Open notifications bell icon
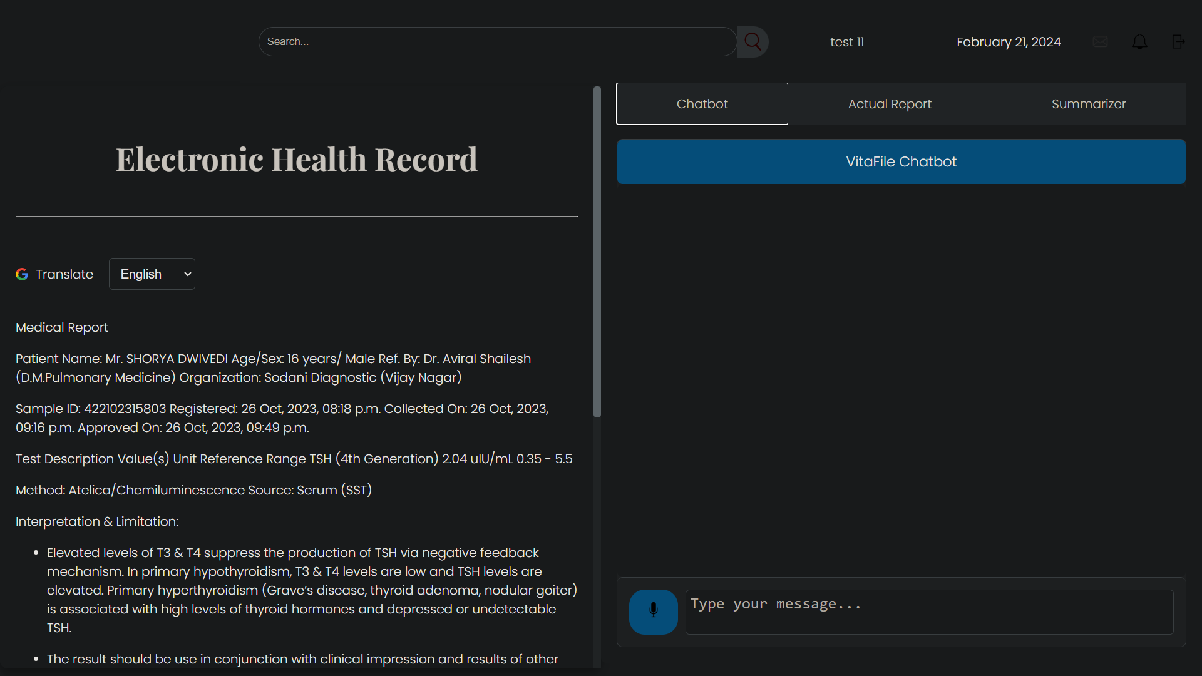The image size is (1202, 676). click(x=1139, y=42)
